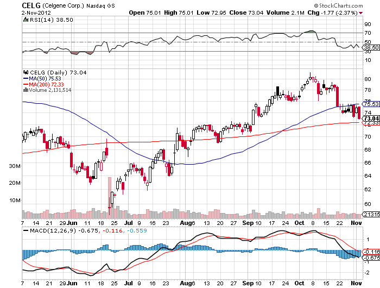
Task: Click the CELG Daily candlestick legend icon
Action: click(x=26, y=72)
